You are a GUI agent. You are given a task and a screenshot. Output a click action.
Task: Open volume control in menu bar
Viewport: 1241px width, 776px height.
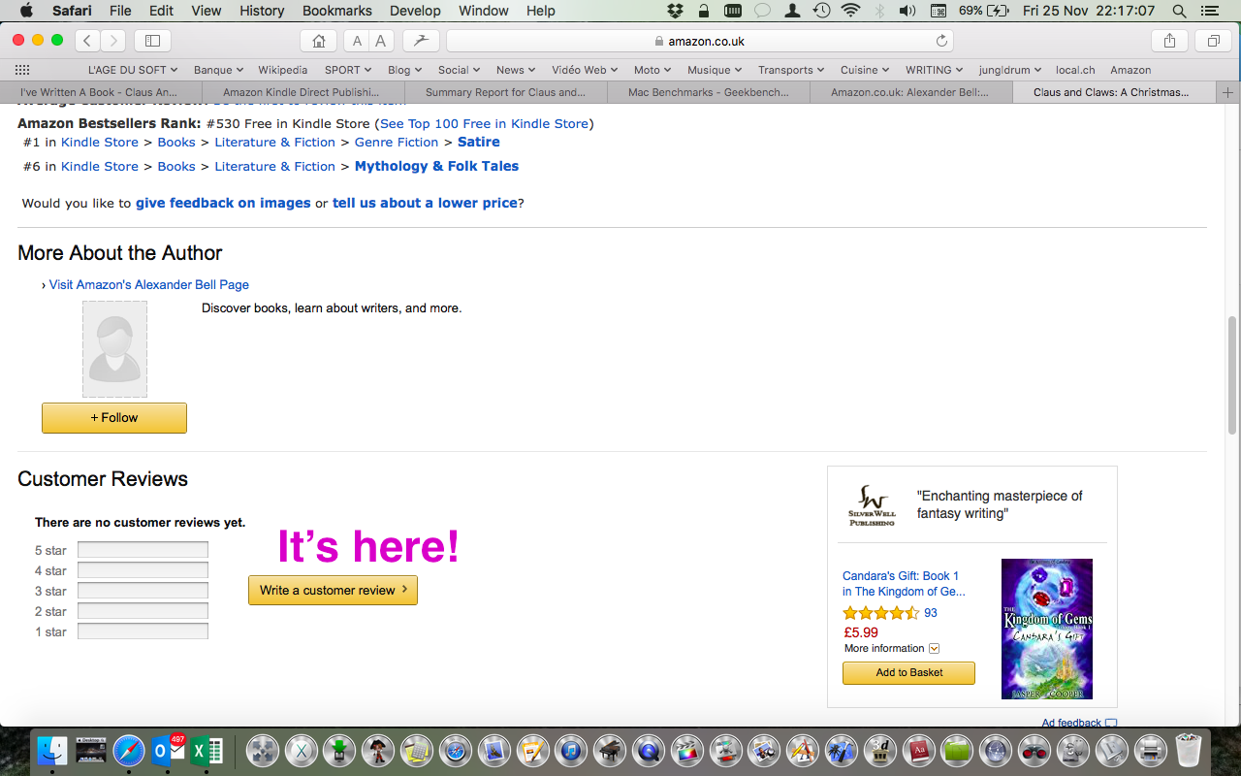[907, 11]
